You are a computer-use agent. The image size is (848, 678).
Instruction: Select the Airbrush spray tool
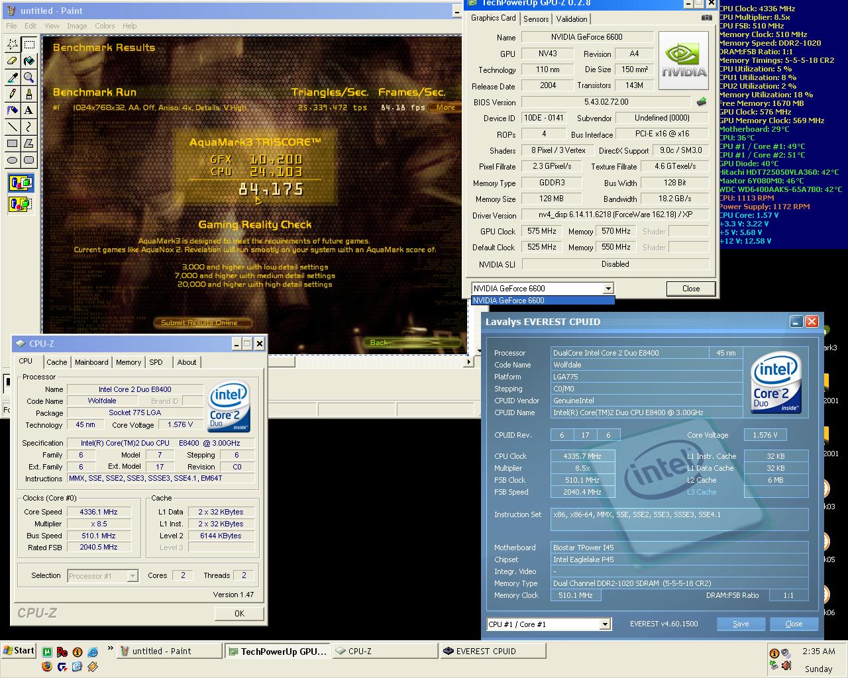(x=13, y=111)
